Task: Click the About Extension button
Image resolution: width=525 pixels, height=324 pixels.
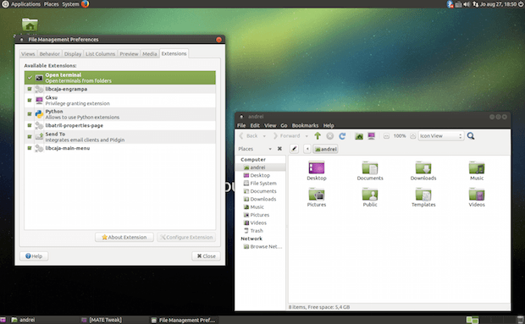Action: pos(124,237)
